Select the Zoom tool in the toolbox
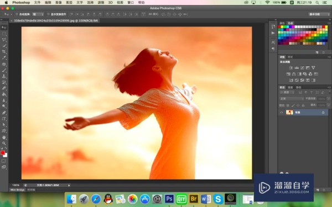Image resolution: width=332 pixels, height=207 pixels. click(4, 143)
